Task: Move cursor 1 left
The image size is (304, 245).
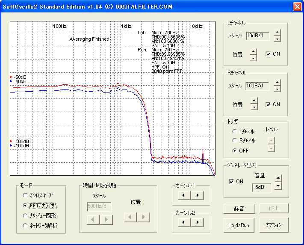Action: [184, 195]
